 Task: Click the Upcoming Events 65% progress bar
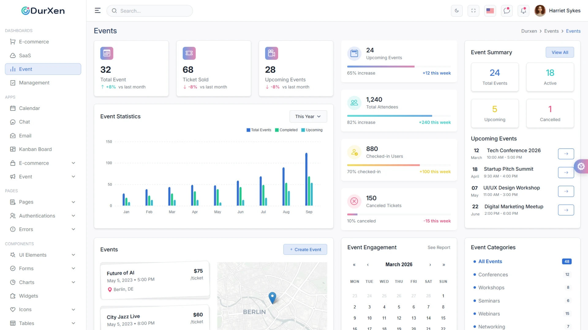click(399, 67)
